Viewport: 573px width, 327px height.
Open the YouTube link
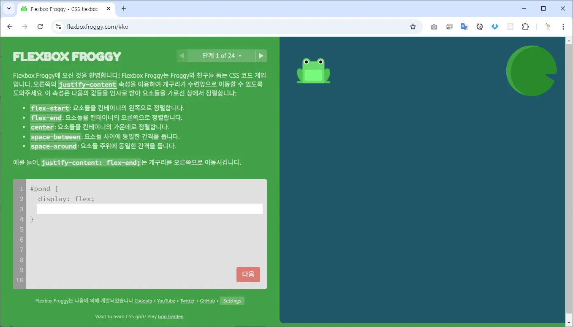pos(166,301)
